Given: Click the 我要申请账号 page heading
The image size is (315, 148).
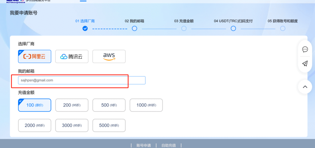Looking at the screenshot, I should coord(24,13).
